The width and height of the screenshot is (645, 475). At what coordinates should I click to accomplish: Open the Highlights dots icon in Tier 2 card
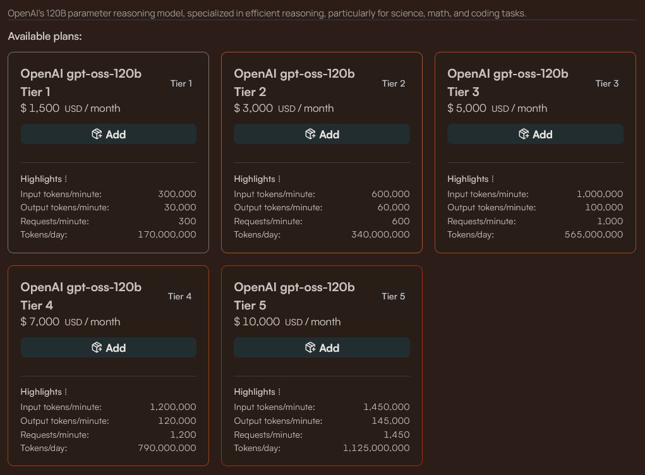[279, 179]
